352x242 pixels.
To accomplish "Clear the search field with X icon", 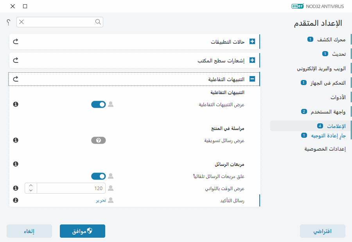I will (x=22, y=22).
